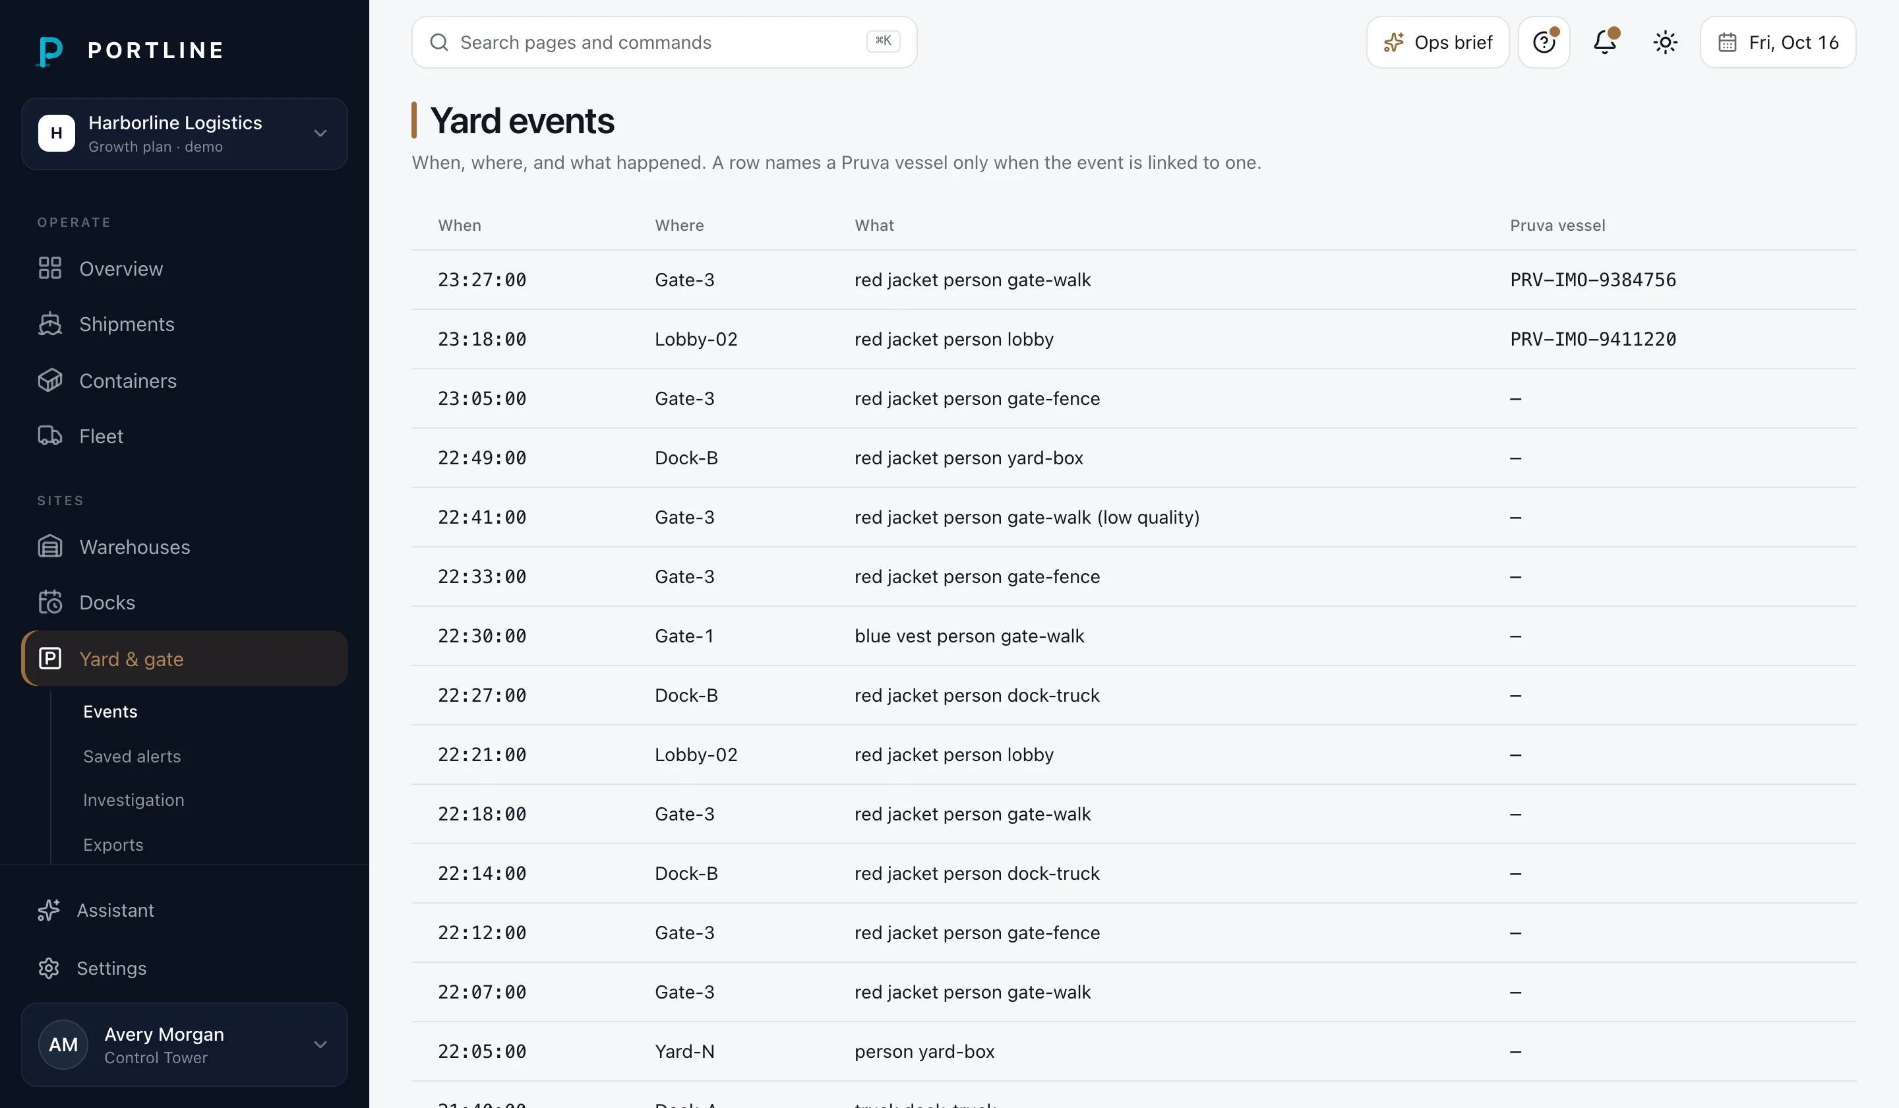Click the calendar icon beside Fri, Oct 16
The height and width of the screenshot is (1108, 1899).
(x=1727, y=42)
